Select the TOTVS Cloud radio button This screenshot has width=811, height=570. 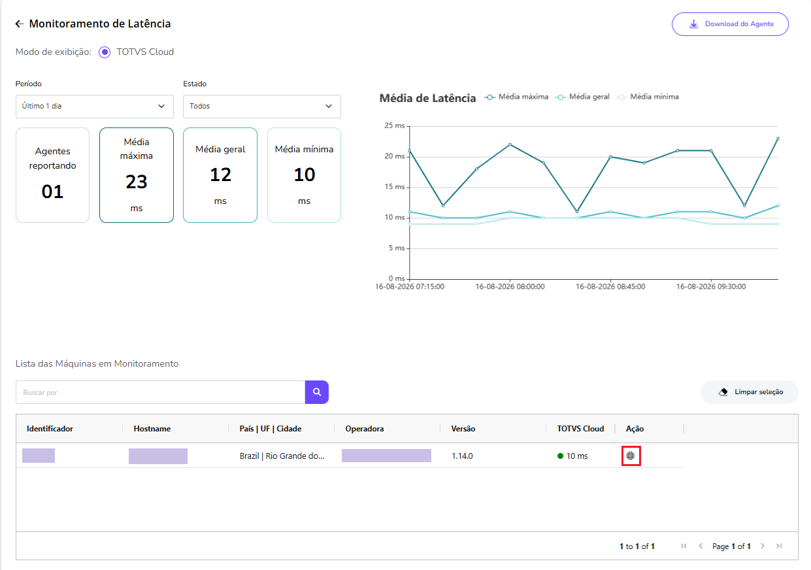[x=105, y=52]
